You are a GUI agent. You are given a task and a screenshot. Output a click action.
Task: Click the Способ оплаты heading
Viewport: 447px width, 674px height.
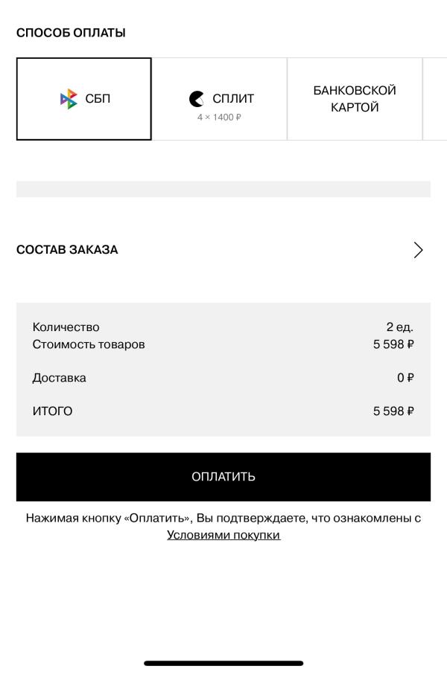(71, 33)
